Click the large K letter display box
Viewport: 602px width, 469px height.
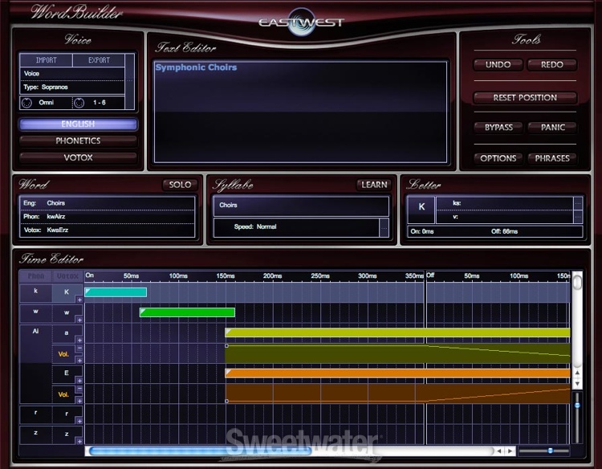click(x=421, y=210)
